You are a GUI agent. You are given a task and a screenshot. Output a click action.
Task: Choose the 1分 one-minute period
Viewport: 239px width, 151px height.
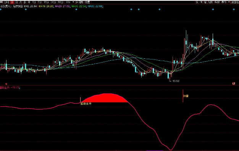pos(34,2)
